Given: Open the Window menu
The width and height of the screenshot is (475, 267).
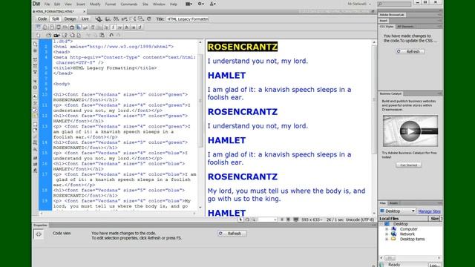Looking at the screenshot, I should click(159, 4).
